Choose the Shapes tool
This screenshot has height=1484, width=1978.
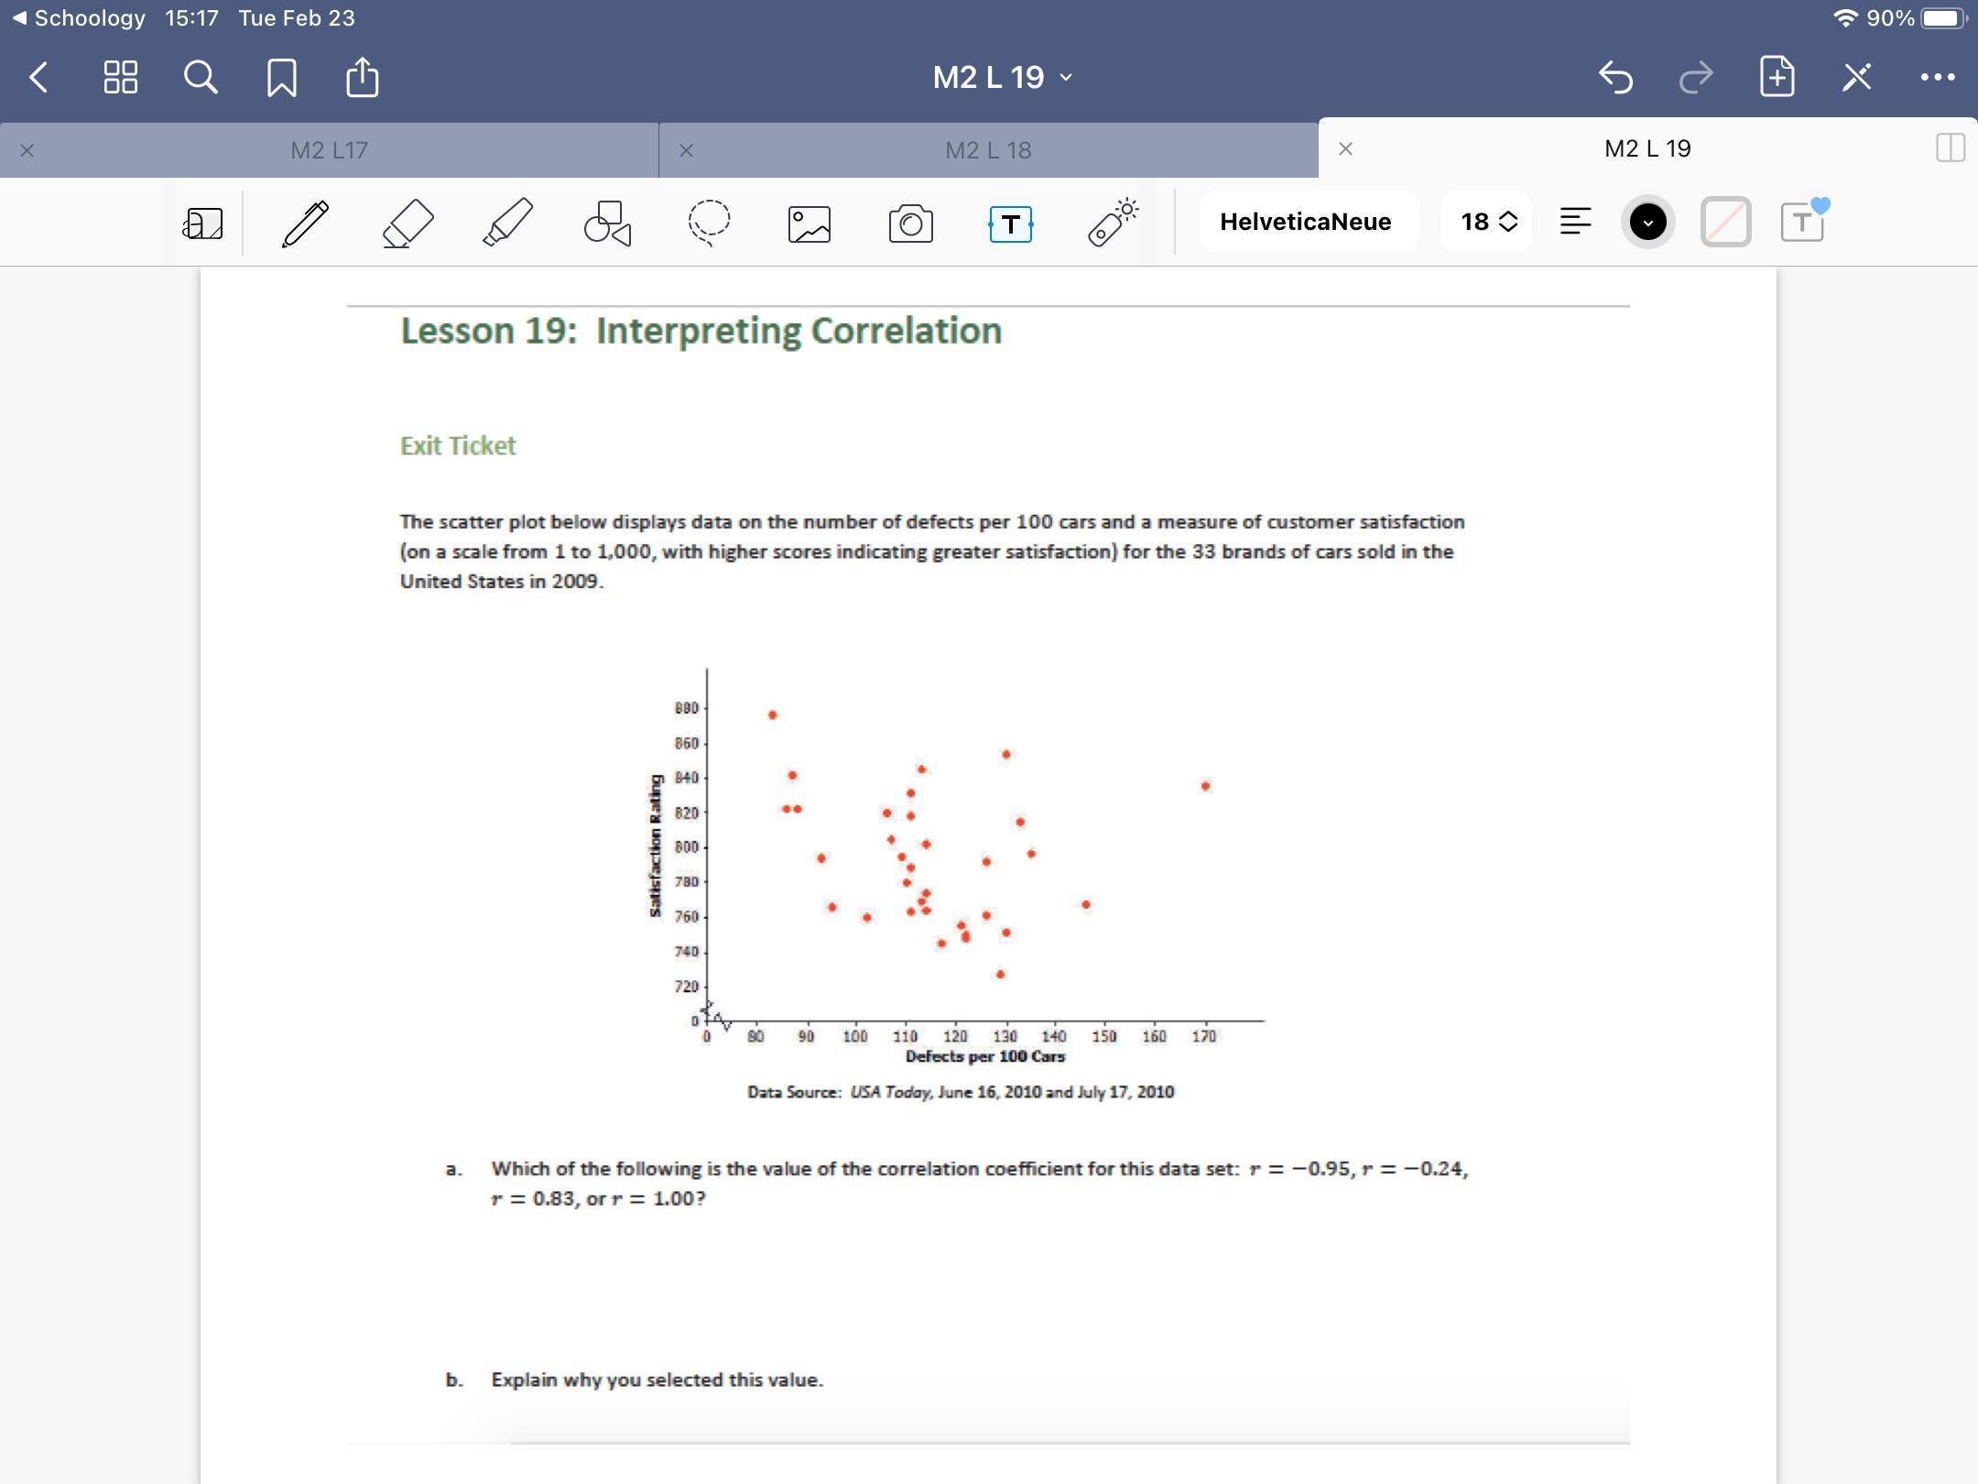point(608,223)
